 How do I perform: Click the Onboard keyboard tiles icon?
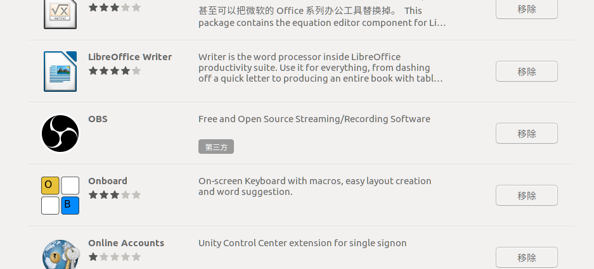click(x=60, y=196)
